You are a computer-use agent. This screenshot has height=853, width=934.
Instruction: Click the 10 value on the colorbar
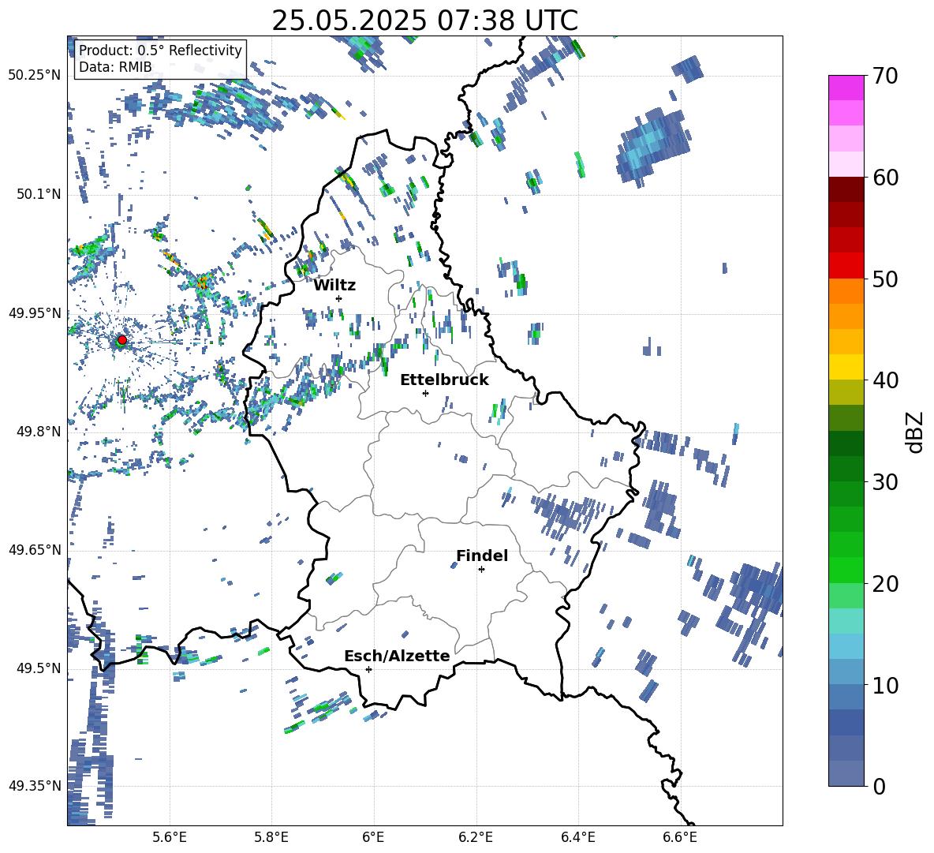(x=884, y=686)
